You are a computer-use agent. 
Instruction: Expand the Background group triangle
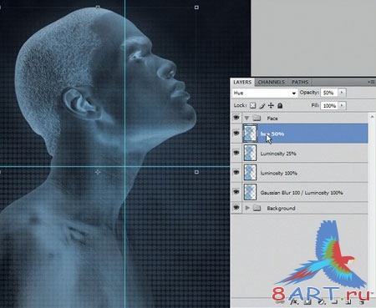click(x=247, y=208)
